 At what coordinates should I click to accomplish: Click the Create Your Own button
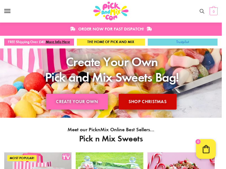coord(77,102)
